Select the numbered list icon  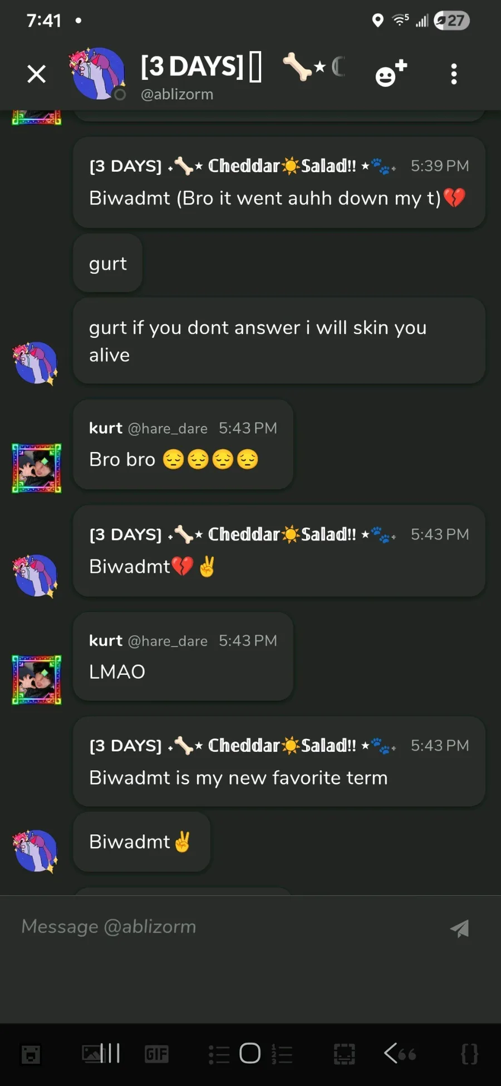pyautogui.click(x=282, y=1054)
